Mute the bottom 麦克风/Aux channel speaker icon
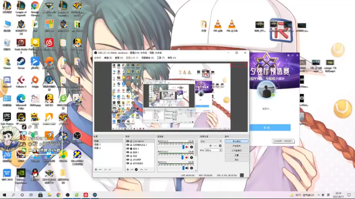The image size is (355, 199). tap(187, 168)
